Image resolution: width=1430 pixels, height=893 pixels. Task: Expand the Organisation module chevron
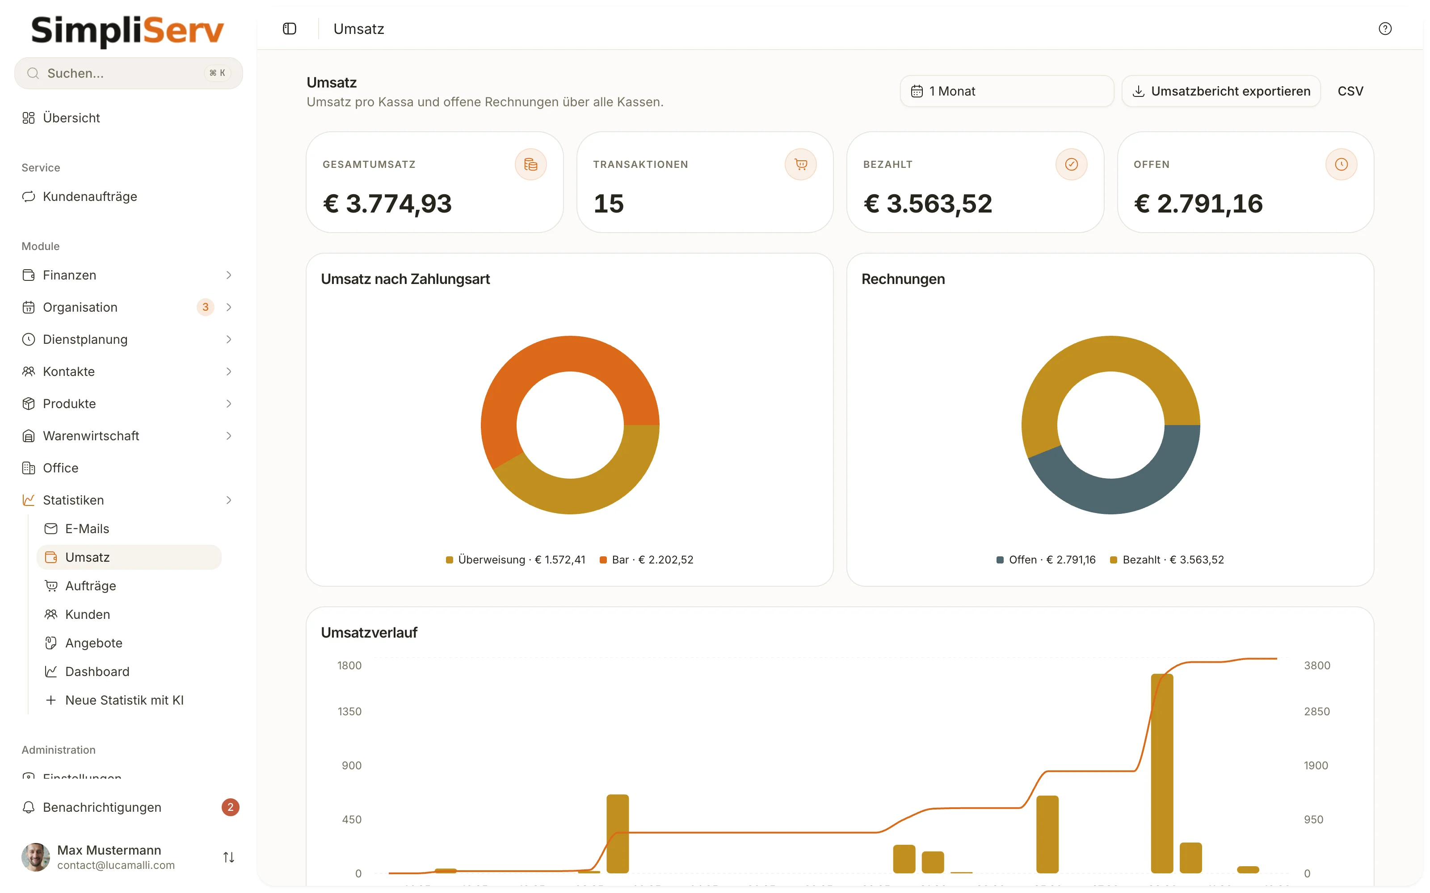229,307
